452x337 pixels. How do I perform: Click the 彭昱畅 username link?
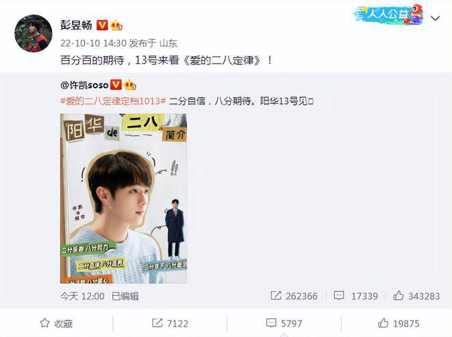tap(76, 25)
